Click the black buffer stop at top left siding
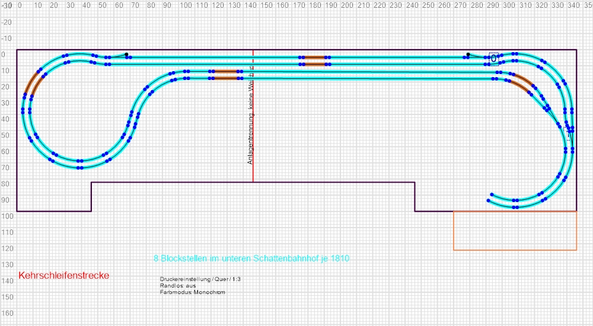593x326 pixels. (126, 54)
